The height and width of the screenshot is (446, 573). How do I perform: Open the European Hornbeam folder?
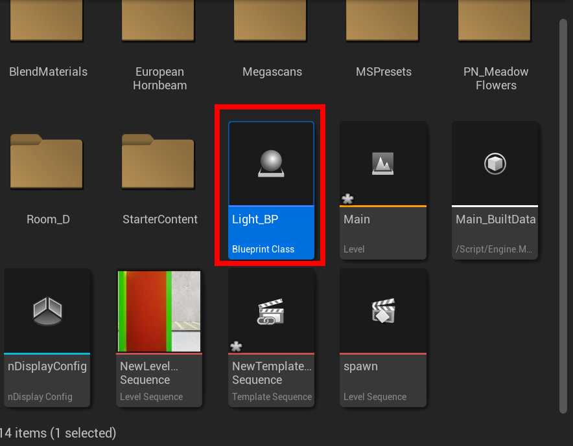pyautogui.click(x=158, y=20)
